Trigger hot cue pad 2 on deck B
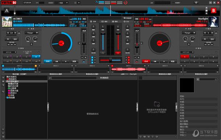Screen dimensions: 221x140 194,57
